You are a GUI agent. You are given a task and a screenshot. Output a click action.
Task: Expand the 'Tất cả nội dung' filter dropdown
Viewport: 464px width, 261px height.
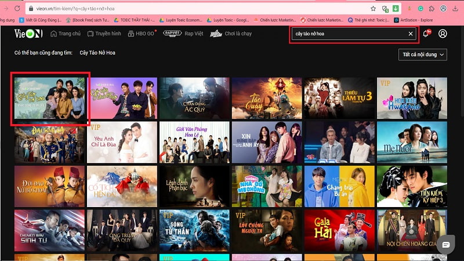[423, 55]
